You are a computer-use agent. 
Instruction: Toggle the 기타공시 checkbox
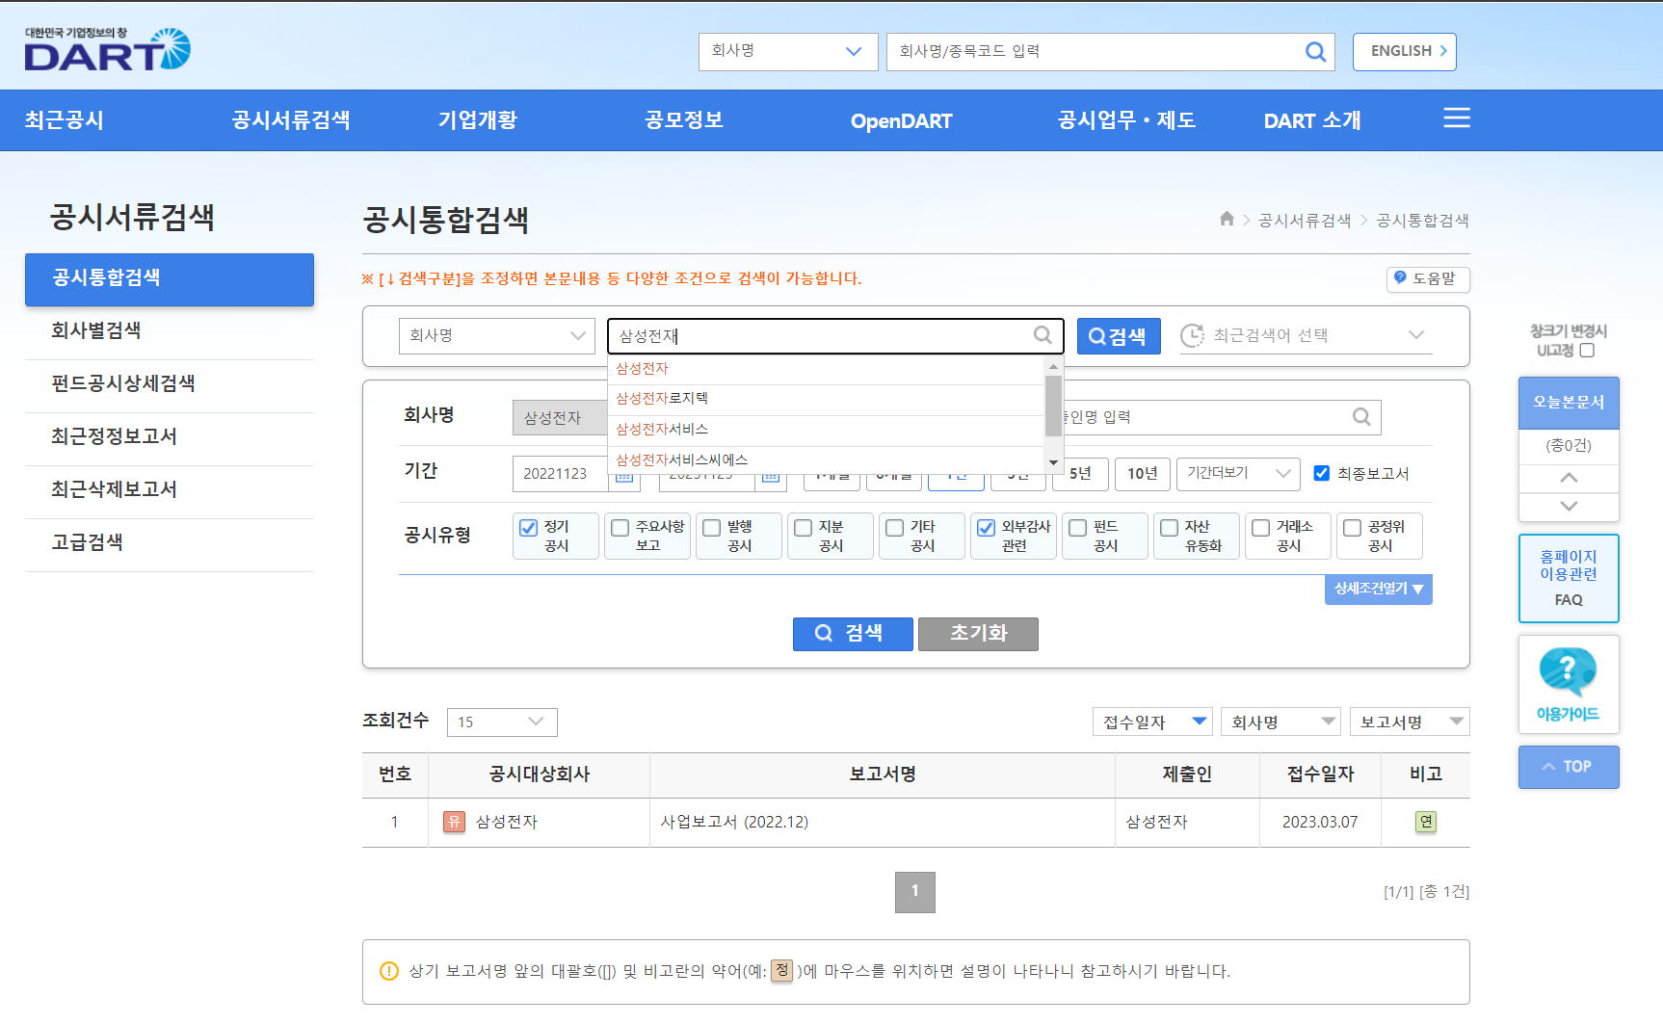point(895,528)
